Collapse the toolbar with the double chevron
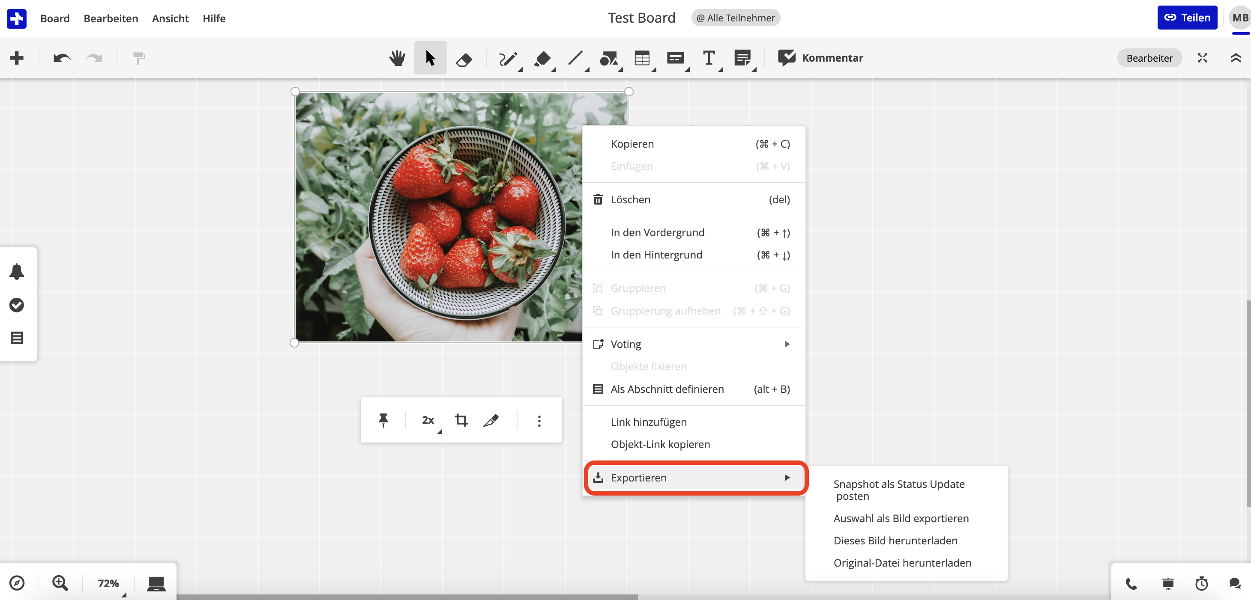The width and height of the screenshot is (1251, 600). tap(1236, 58)
